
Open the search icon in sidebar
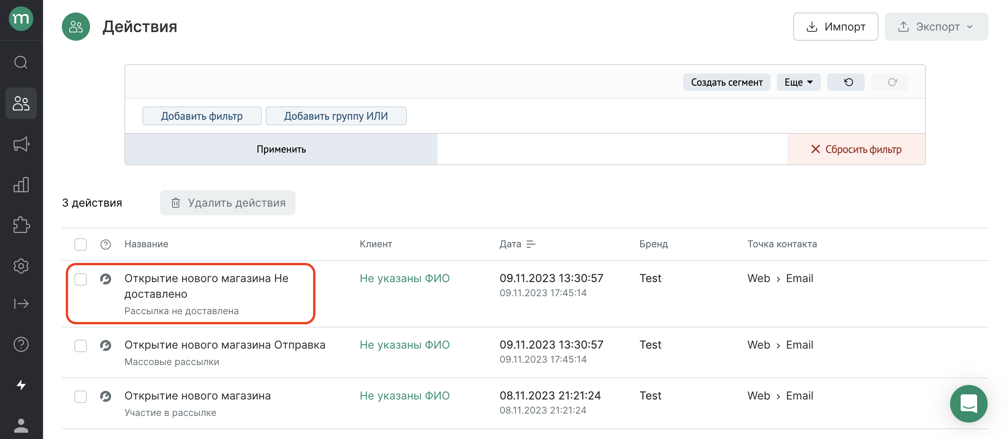coord(21,62)
